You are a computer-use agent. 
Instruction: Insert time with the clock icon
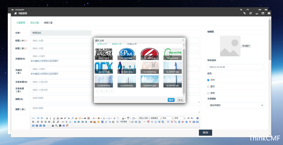pyautogui.click(x=152, y=122)
